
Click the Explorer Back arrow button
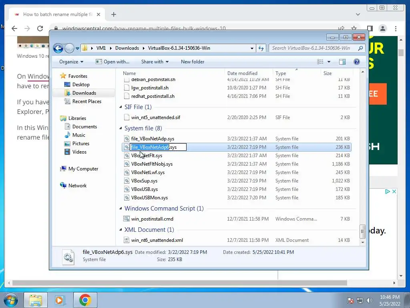(58, 48)
